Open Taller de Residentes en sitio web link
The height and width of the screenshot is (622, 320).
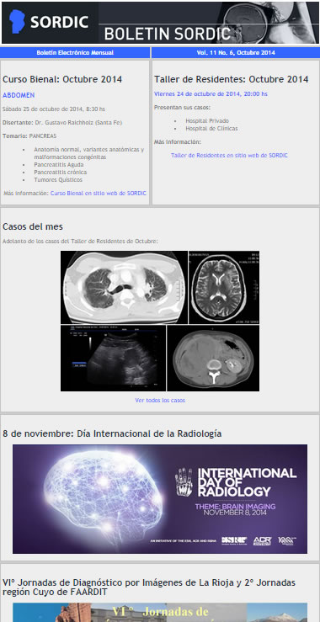(229, 156)
